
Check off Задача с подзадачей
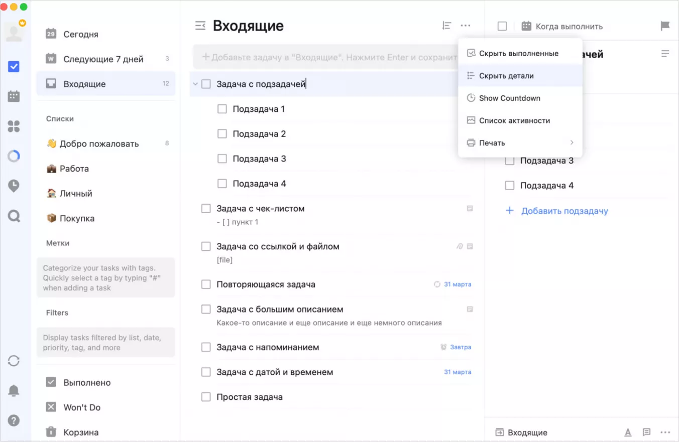click(x=206, y=84)
